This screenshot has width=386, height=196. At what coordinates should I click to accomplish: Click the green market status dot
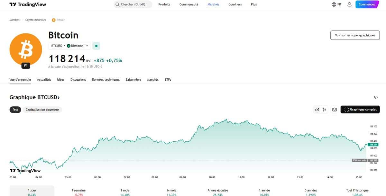(96, 46)
